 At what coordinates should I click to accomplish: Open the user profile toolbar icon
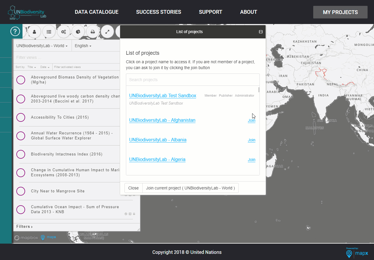click(34, 32)
